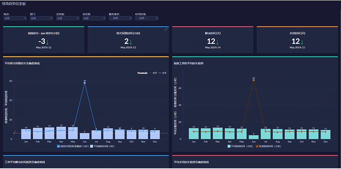Expand the 时间区域 select box

[147, 19]
